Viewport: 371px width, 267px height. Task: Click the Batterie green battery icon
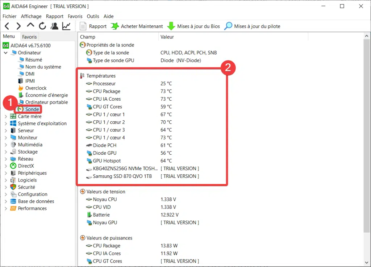tap(89, 215)
